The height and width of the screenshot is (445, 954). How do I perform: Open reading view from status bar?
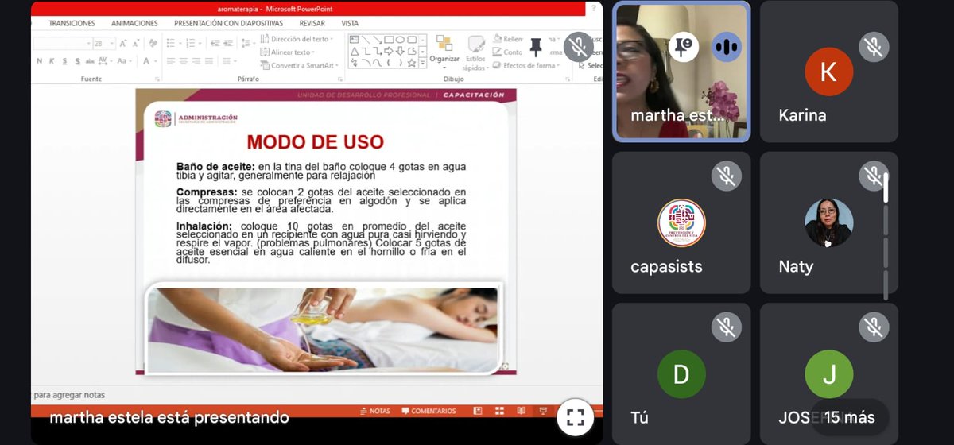tap(522, 411)
